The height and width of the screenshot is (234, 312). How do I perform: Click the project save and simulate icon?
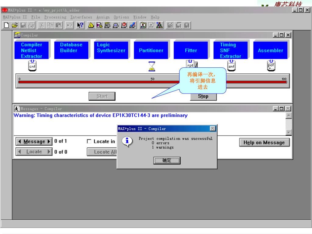click(187, 25)
